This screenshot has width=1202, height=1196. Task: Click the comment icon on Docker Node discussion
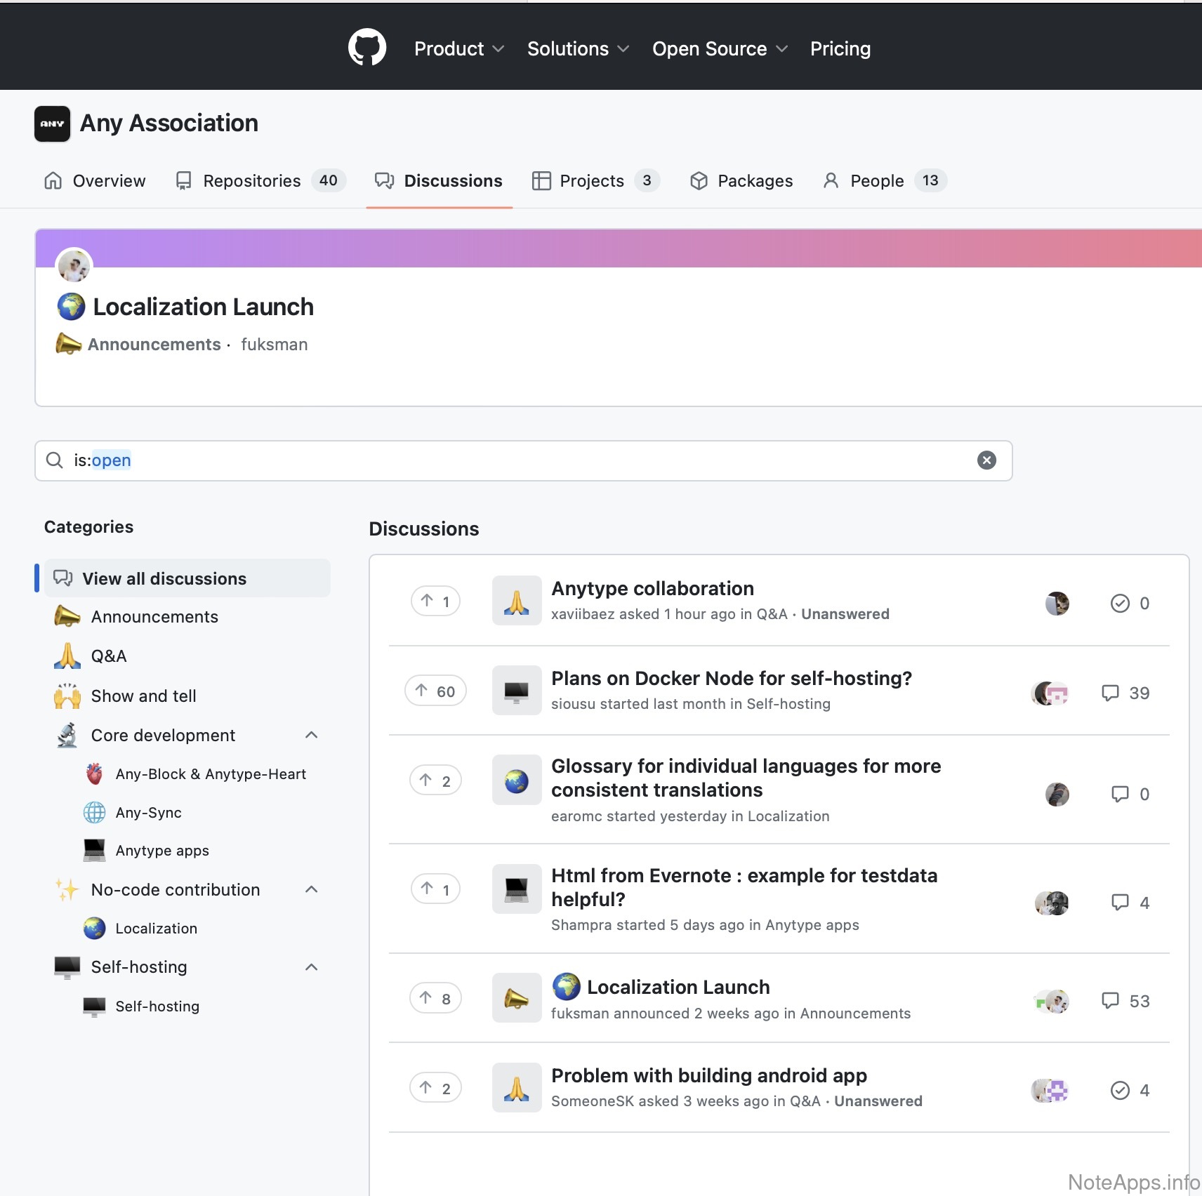pyautogui.click(x=1110, y=693)
